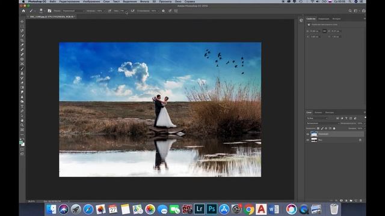Click Home icon in options bar

click(x=23, y=11)
